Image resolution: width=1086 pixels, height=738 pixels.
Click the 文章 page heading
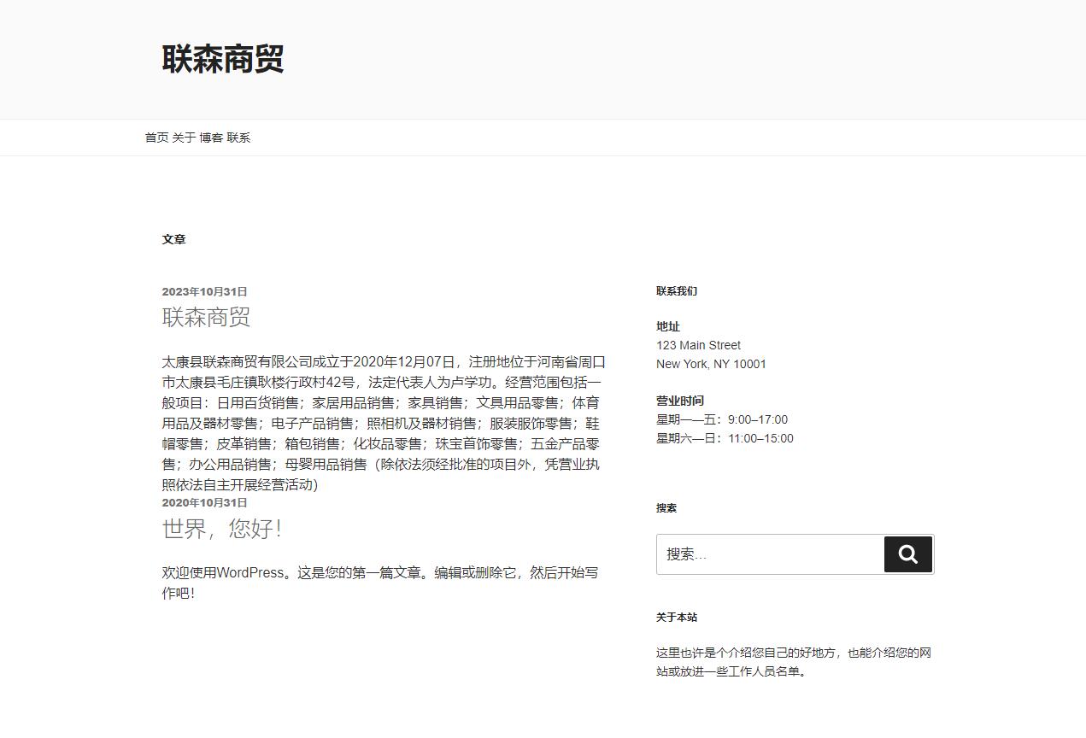click(x=173, y=239)
